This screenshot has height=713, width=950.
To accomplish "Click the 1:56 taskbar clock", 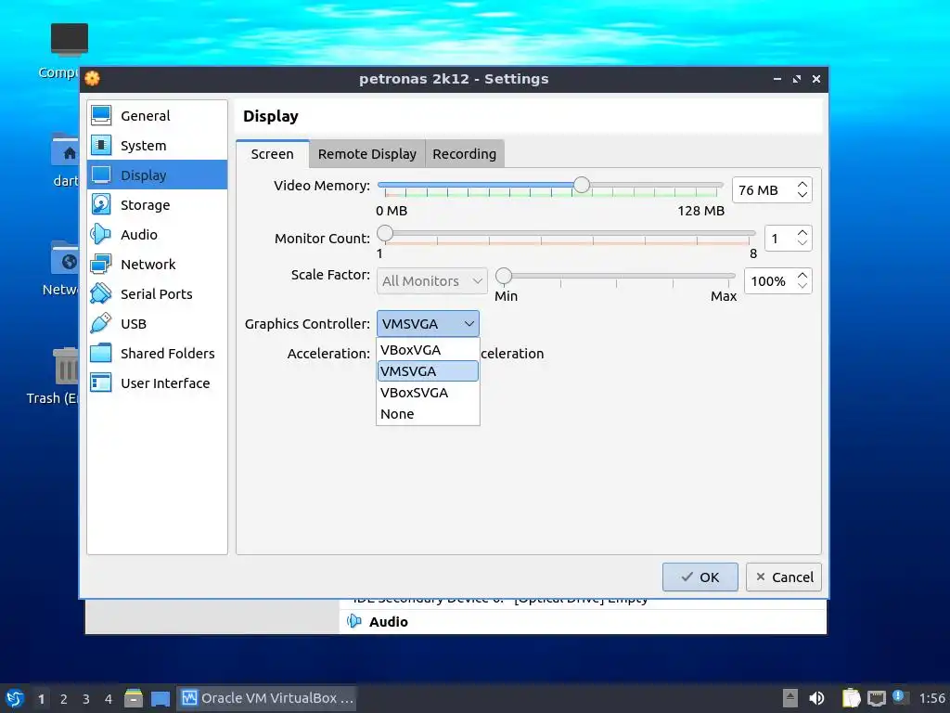I will click(931, 698).
